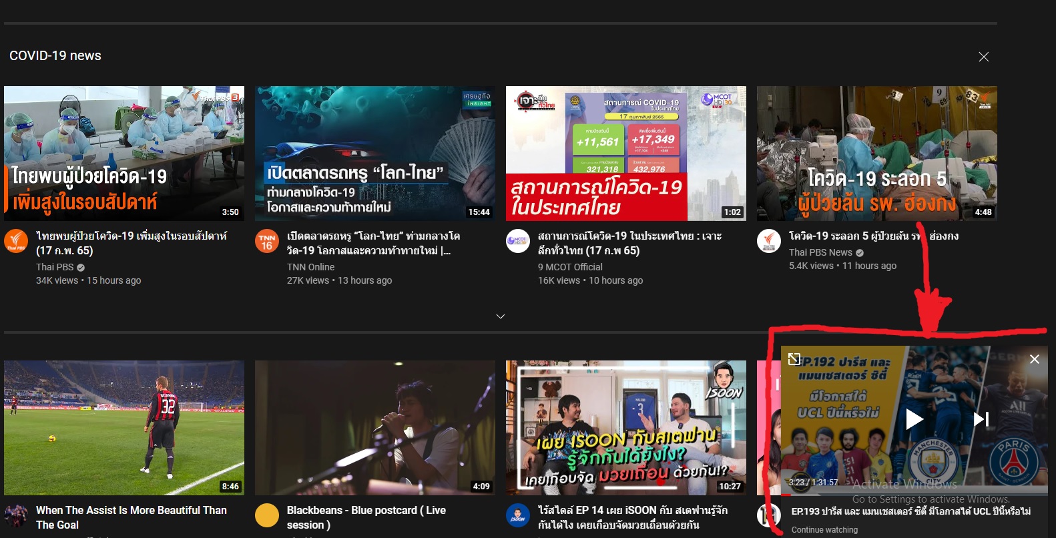Open channel avatar beside 'When The Assist' title
The width and height of the screenshot is (1056, 538).
[16, 515]
